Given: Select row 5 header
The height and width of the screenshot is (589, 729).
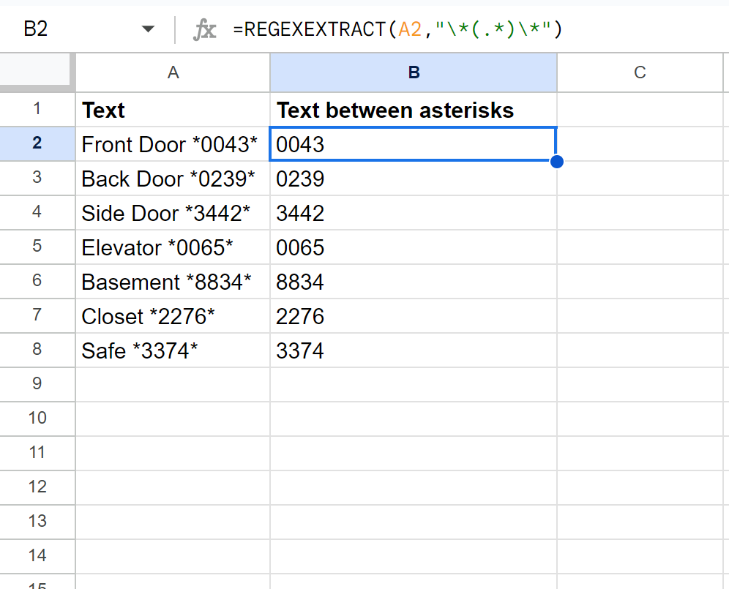Looking at the screenshot, I should pyautogui.click(x=37, y=247).
